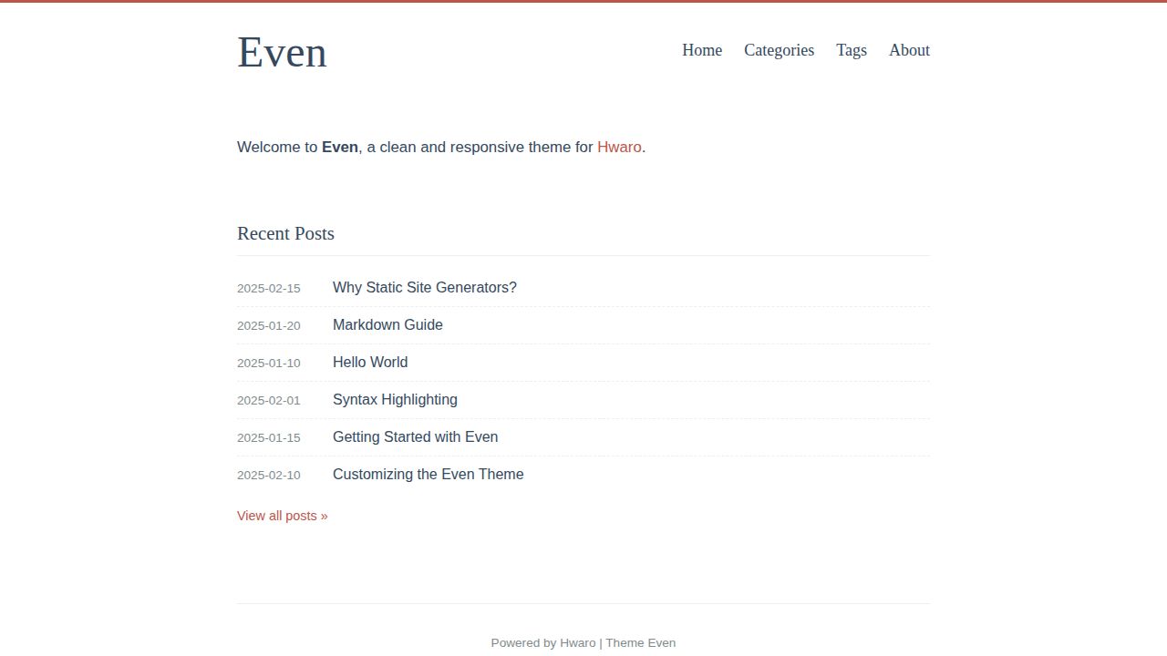Click the View all posts link
This screenshot has height=656, width=1167.
282,516
